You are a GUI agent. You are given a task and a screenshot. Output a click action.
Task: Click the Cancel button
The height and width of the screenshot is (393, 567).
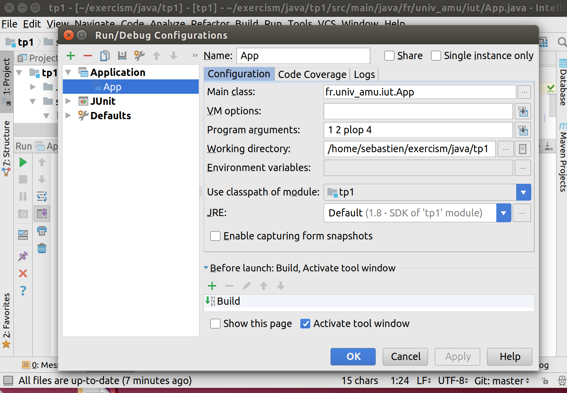[x=405, y=357]
